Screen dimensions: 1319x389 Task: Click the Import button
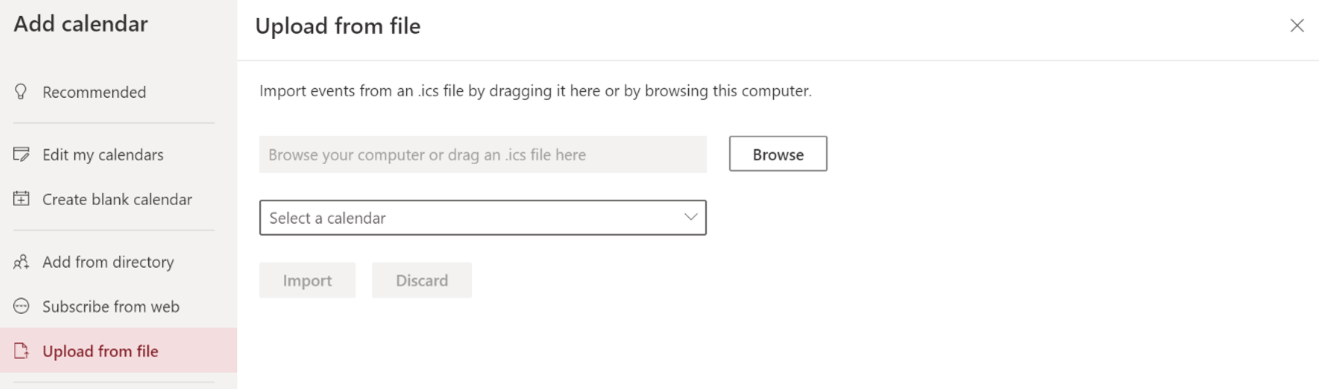point(307,280)
